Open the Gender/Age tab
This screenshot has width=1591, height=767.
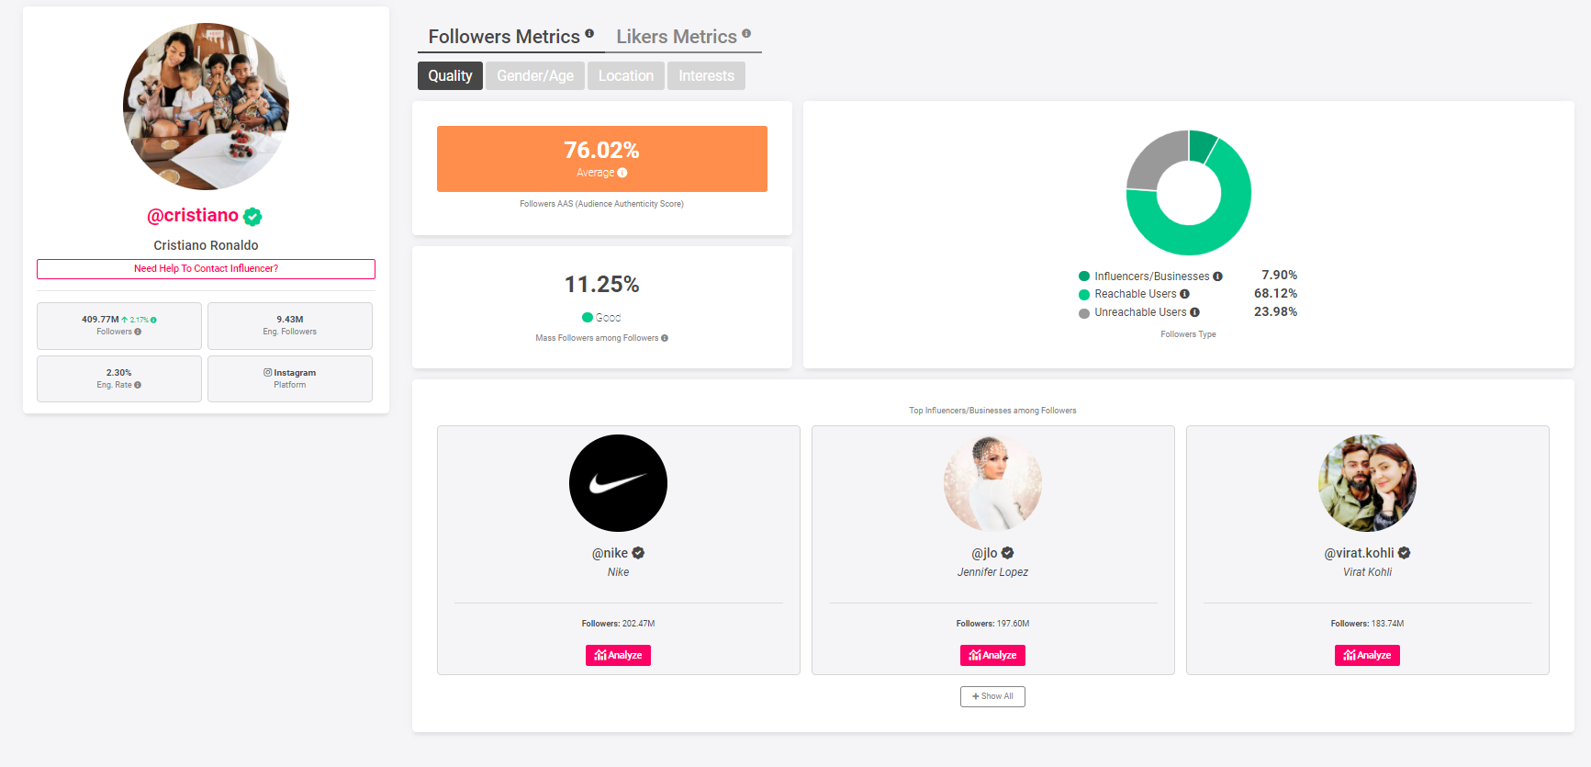click(535, 75)
